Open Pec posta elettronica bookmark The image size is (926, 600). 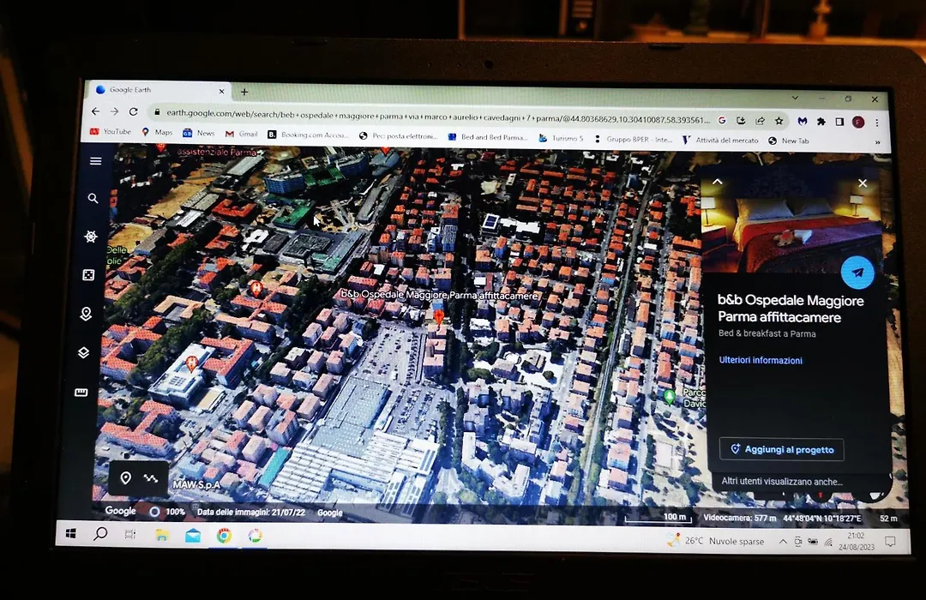point(398,135)
